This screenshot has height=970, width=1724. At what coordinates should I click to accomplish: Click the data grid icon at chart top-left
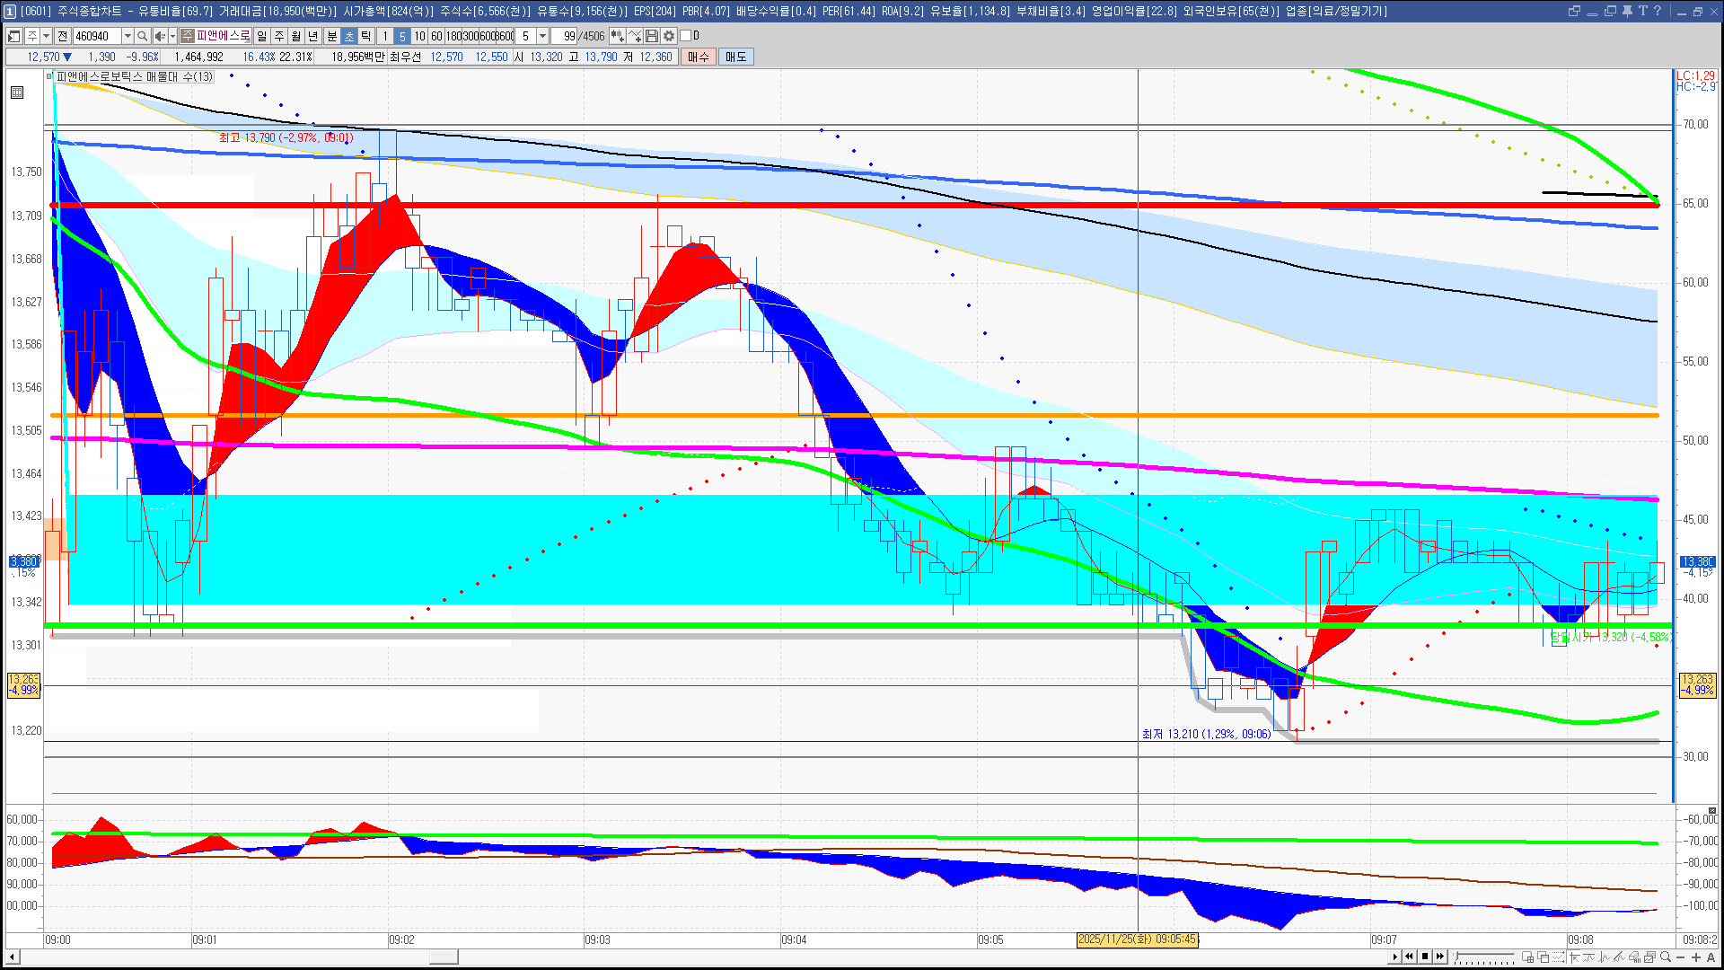pos(17,93)
